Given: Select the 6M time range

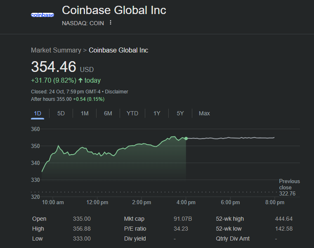Looking at the screenshot, I should (x=108, y=113).
